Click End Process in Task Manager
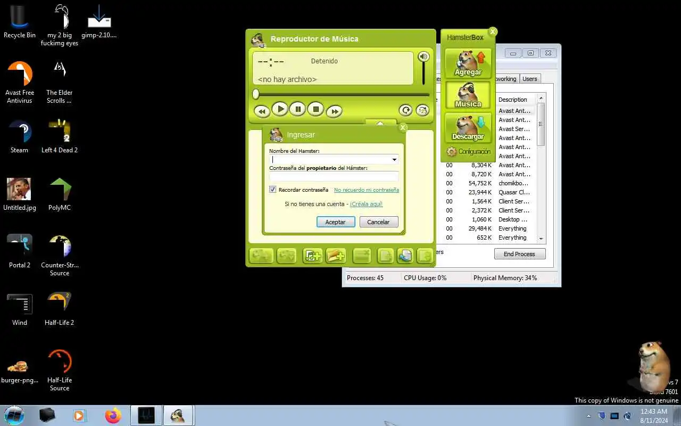Screen dimensions: 681x426 pos(520,254)
